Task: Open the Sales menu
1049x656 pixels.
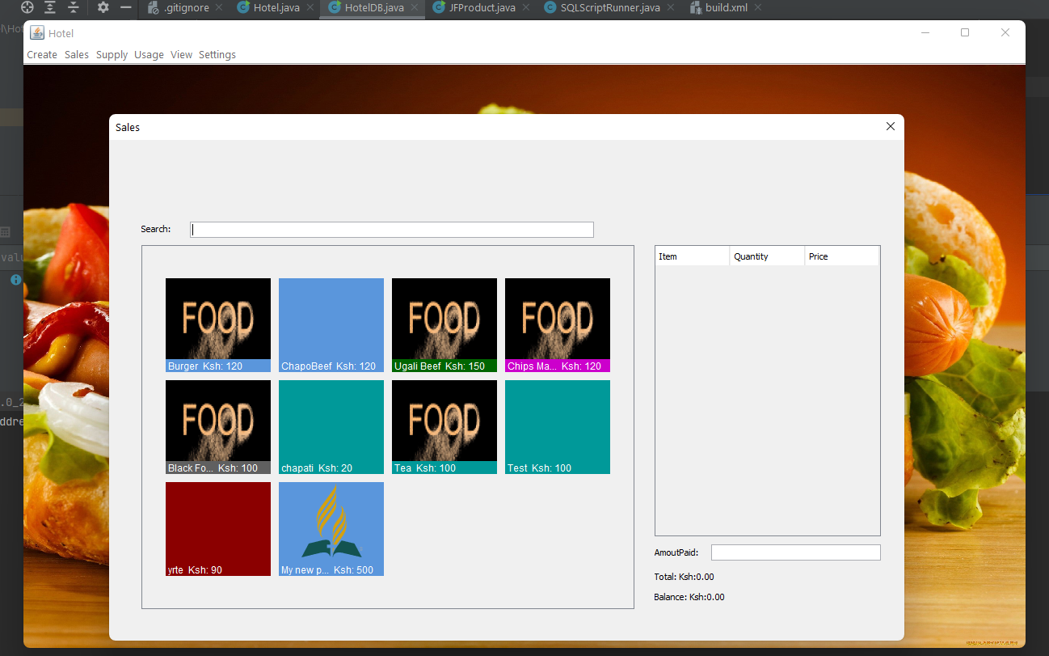Action: (77, 54)
